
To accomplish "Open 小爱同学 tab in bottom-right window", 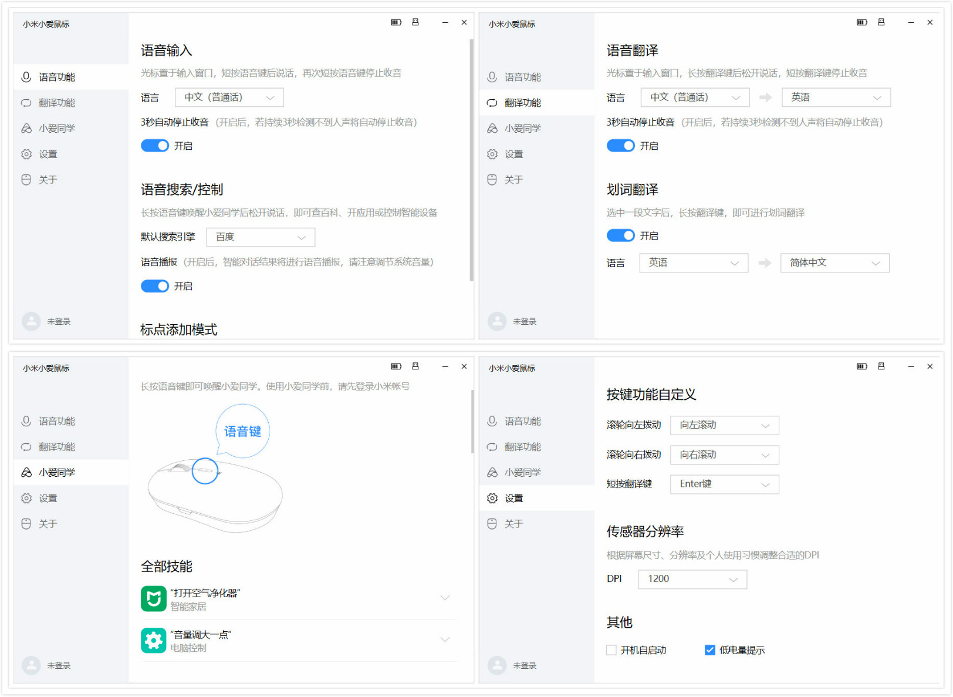I will point(537,472).
